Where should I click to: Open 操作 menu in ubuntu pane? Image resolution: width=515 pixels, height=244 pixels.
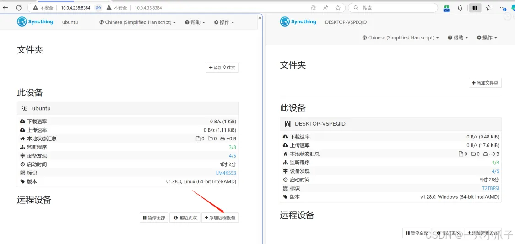pyautogui.click(x=224, y=22)
